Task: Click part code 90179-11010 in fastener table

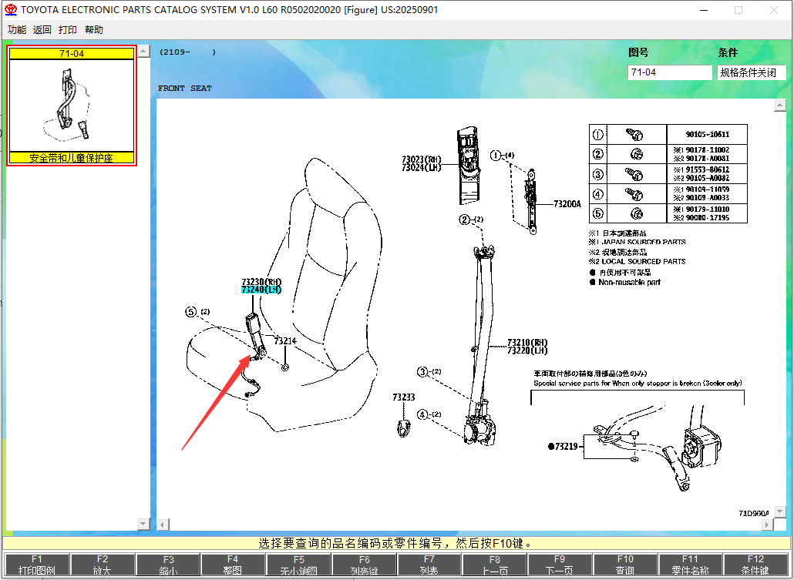Action: (x=708, y=210)
